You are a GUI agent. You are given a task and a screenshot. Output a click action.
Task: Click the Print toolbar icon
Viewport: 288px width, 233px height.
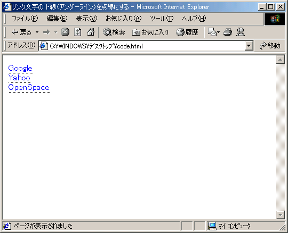click(x=228, y=32)
